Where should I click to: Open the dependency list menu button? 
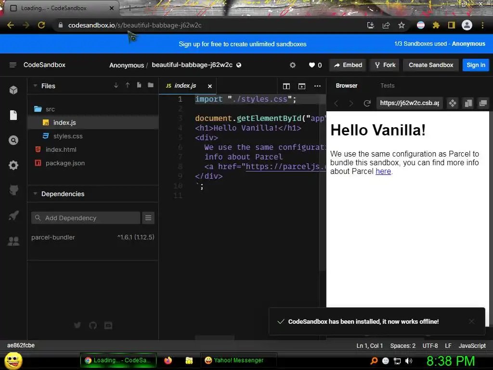click(148, 218)
